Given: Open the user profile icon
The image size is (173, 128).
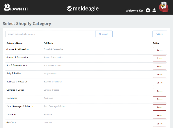Looking at the screenshot, I should tap(154, 10).
